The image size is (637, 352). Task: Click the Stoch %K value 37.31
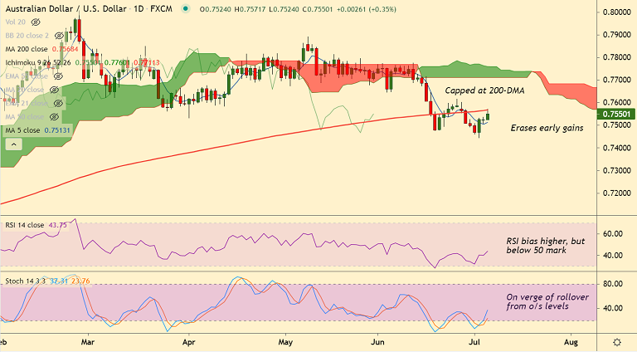[59, 281]
